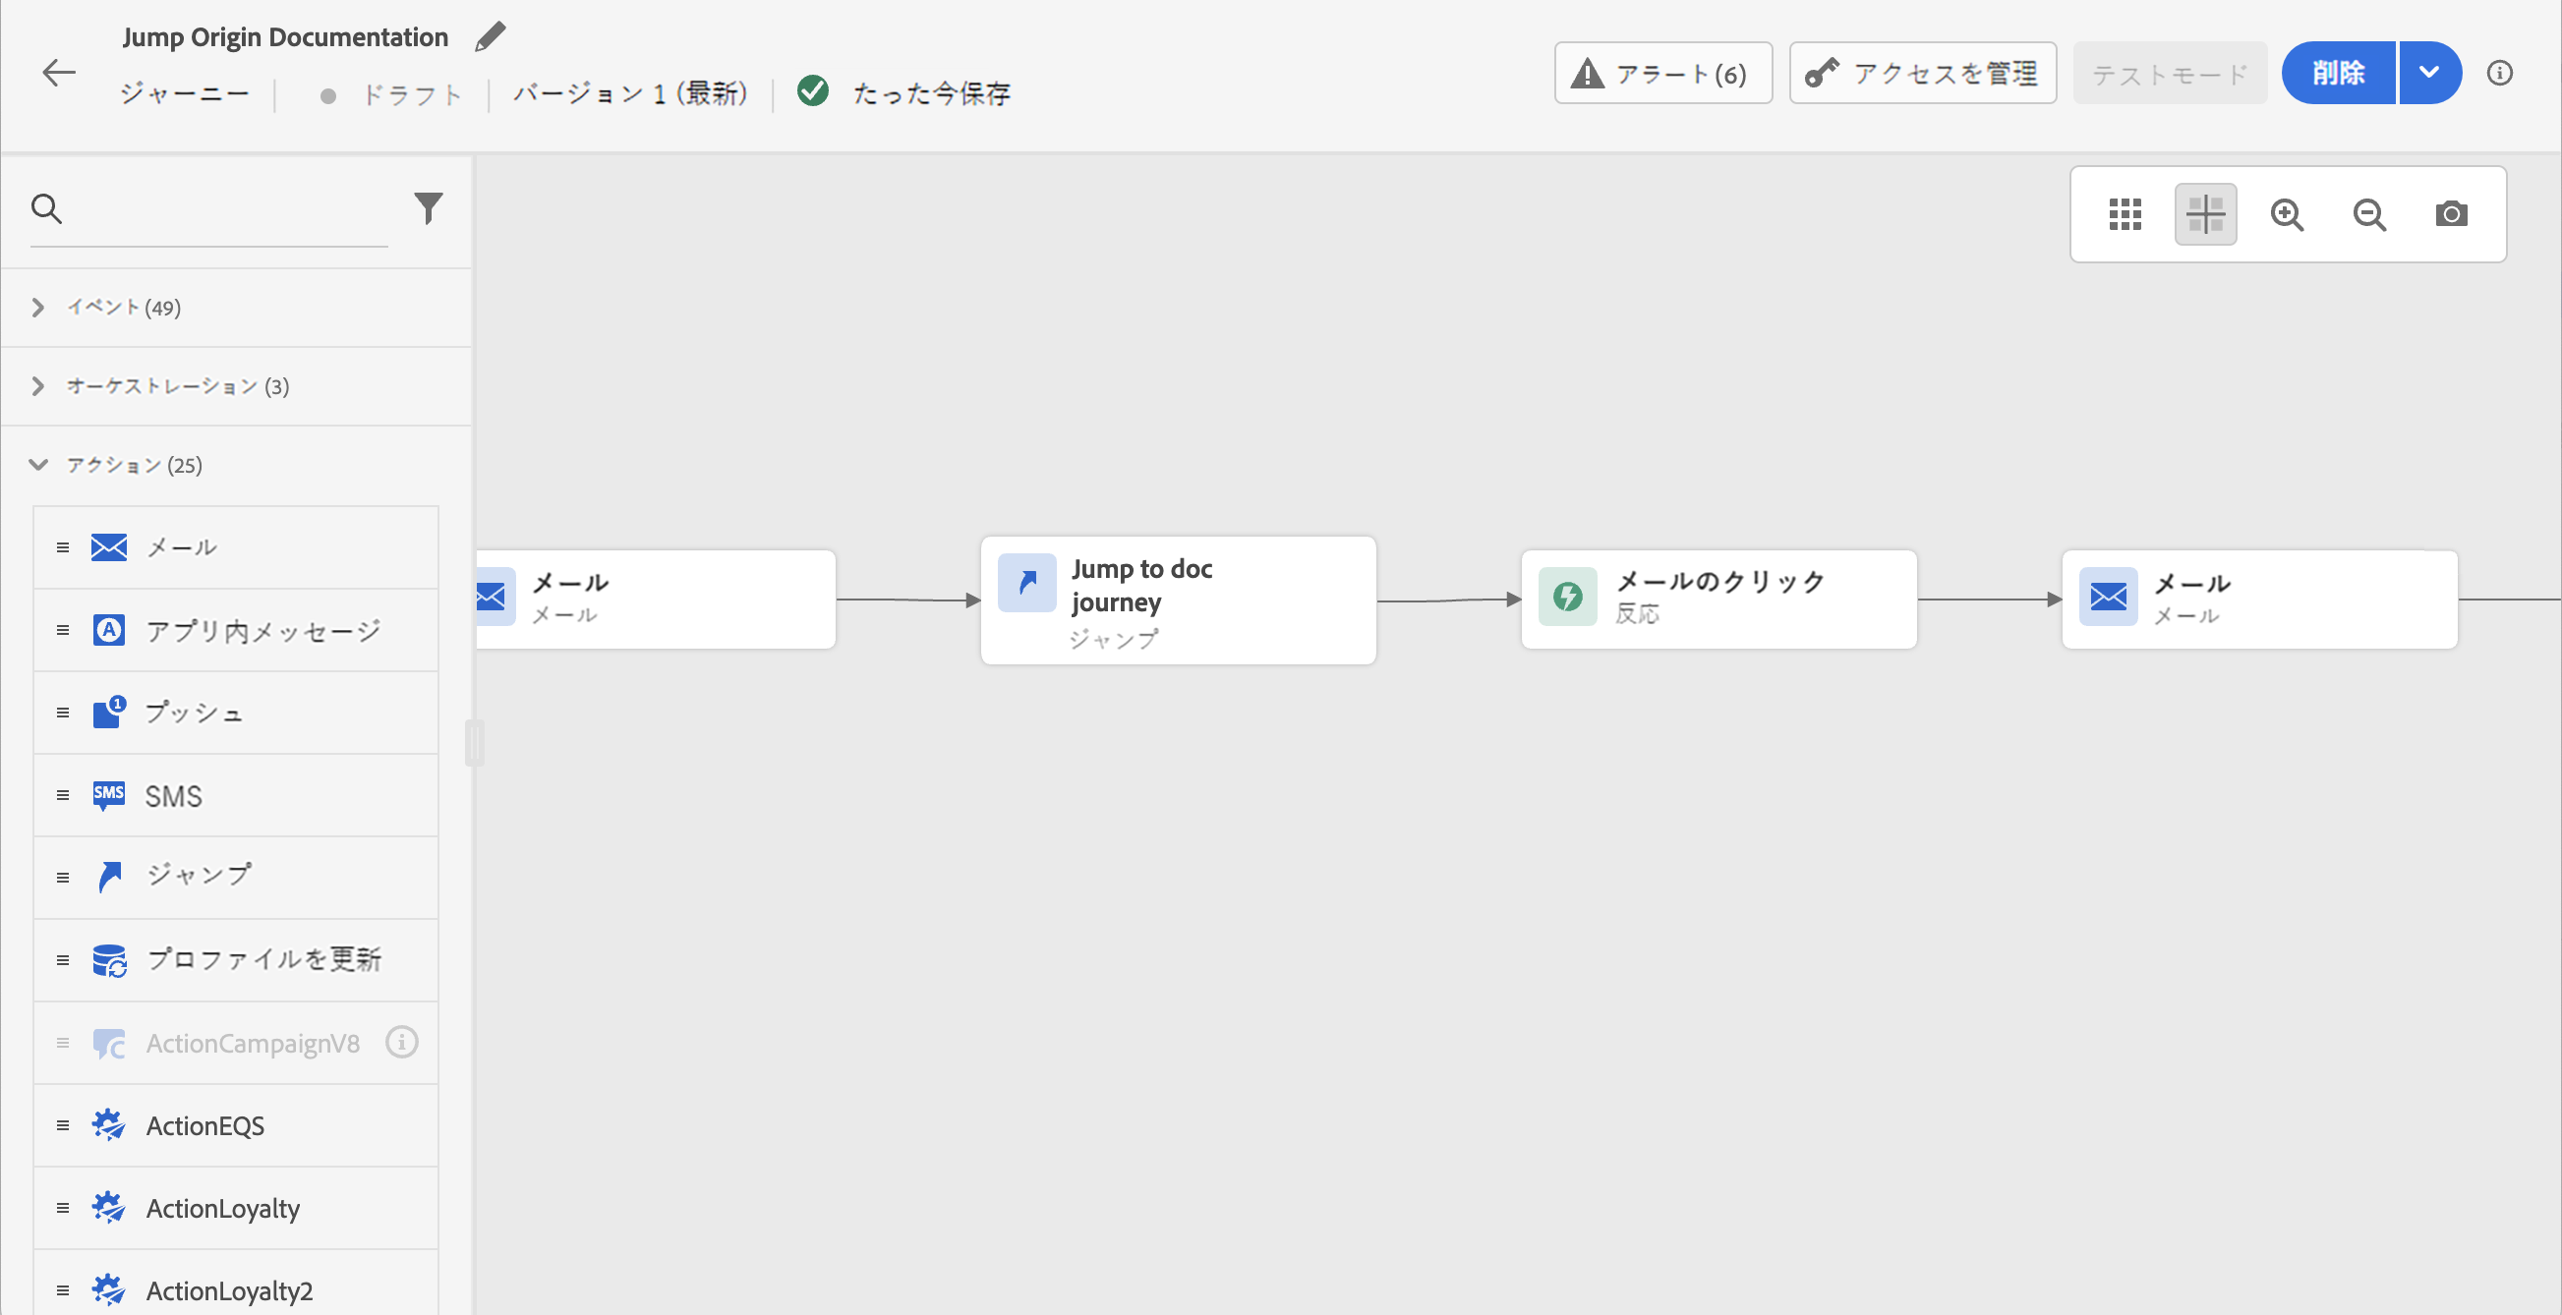Screen dimensions: 2562x1315
Task: Zoom out on the canvas
Action: point(2369,214)
